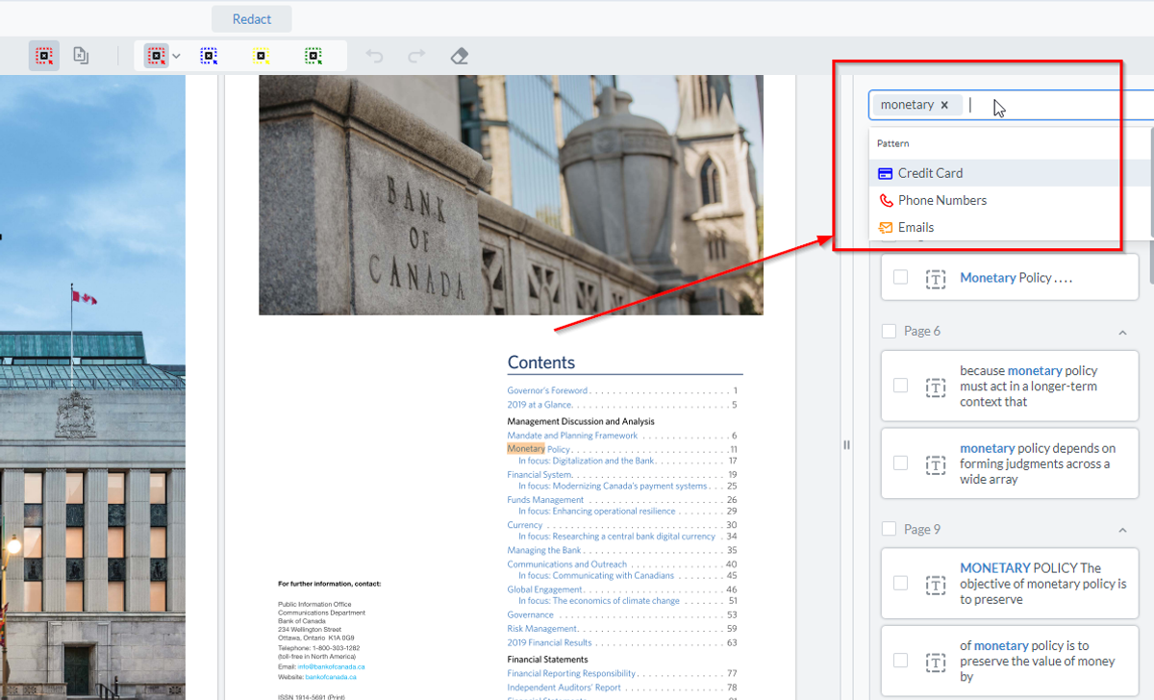Select the yellow redaction marker tool
The height and width of the screenshot is (700, 1154).
coord(262,55)
